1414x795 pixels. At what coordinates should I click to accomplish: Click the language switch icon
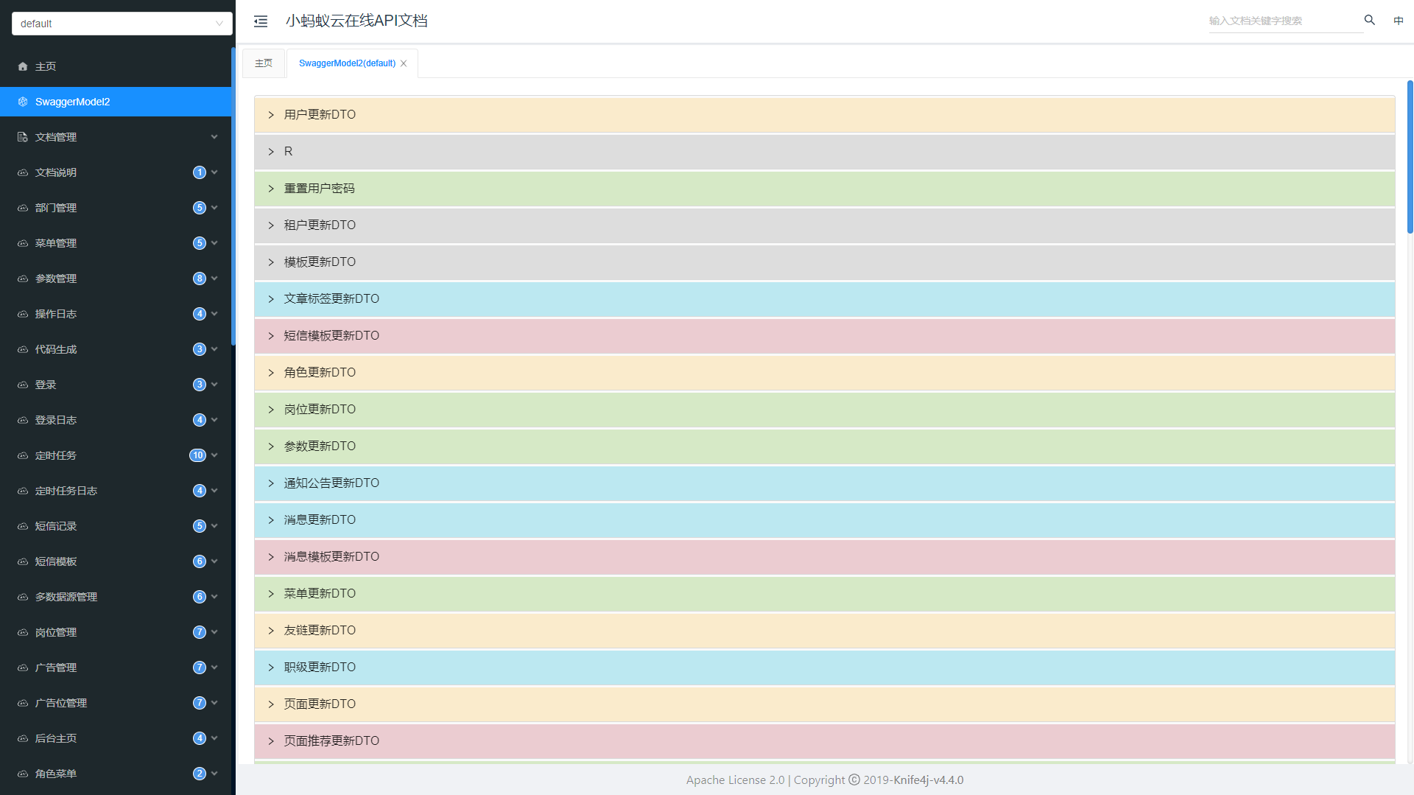tap(1398, 21)
